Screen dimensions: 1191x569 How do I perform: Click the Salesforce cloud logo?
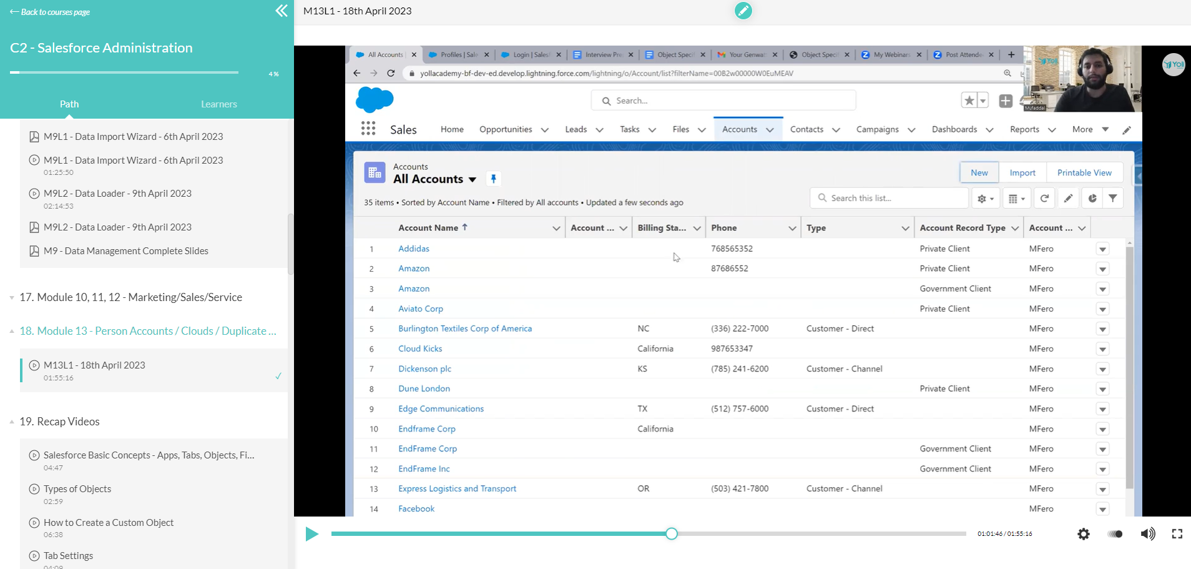click(375, 100)
